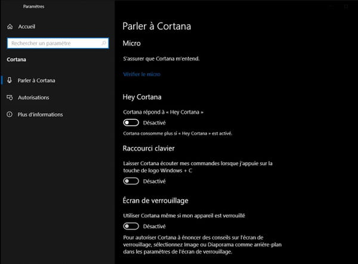The image size is (358, 264).
Task: Enable the Hey Cortana toggle
Action: [131, 123]
